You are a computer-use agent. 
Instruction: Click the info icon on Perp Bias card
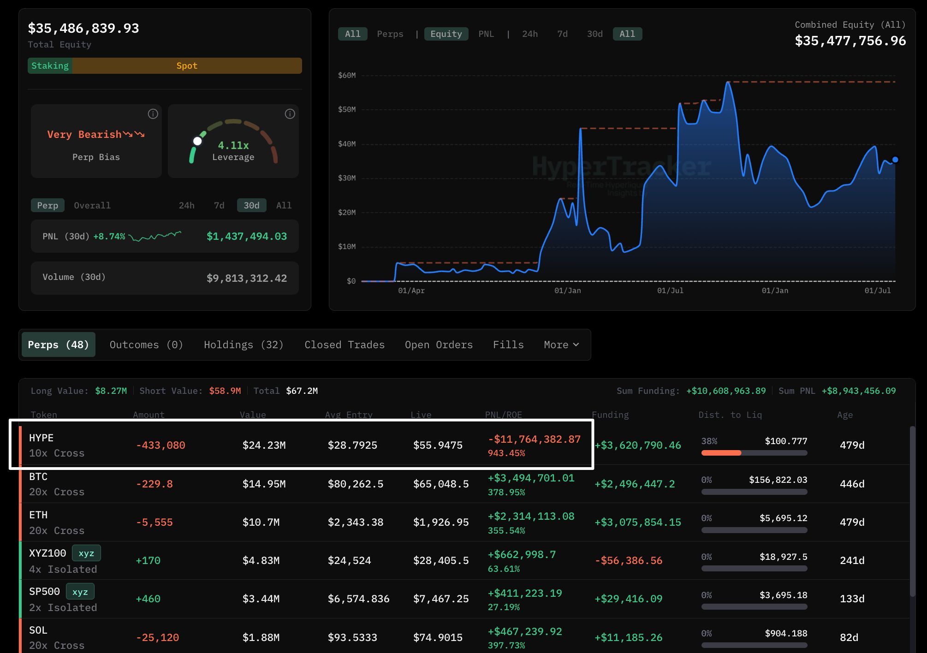pyautogui.click(x=153, y=114)
